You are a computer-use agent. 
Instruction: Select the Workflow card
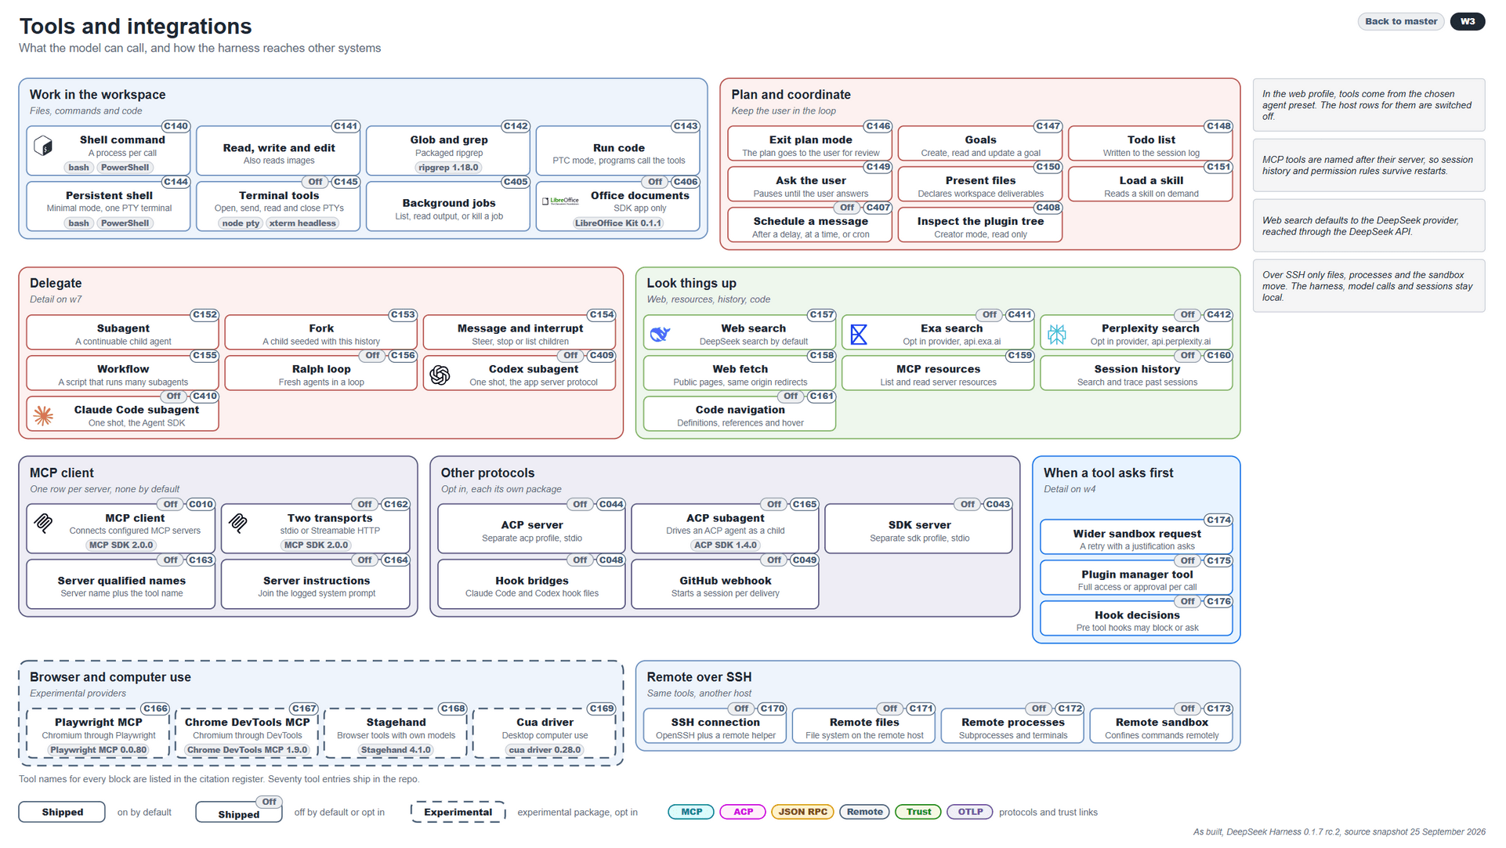(x=122, y=373)
